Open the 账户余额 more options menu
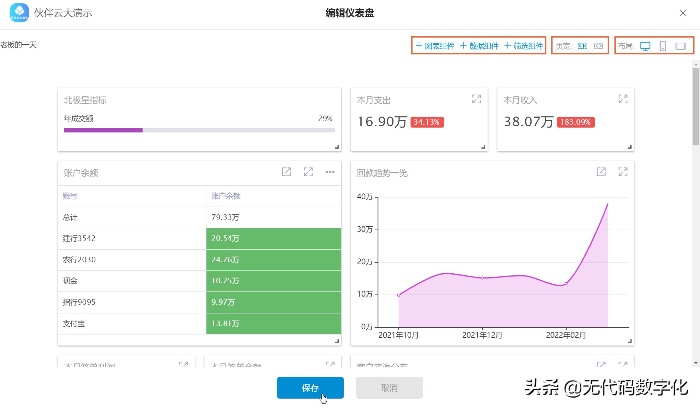Screen dimensions: 700x408 coord(330,172)
